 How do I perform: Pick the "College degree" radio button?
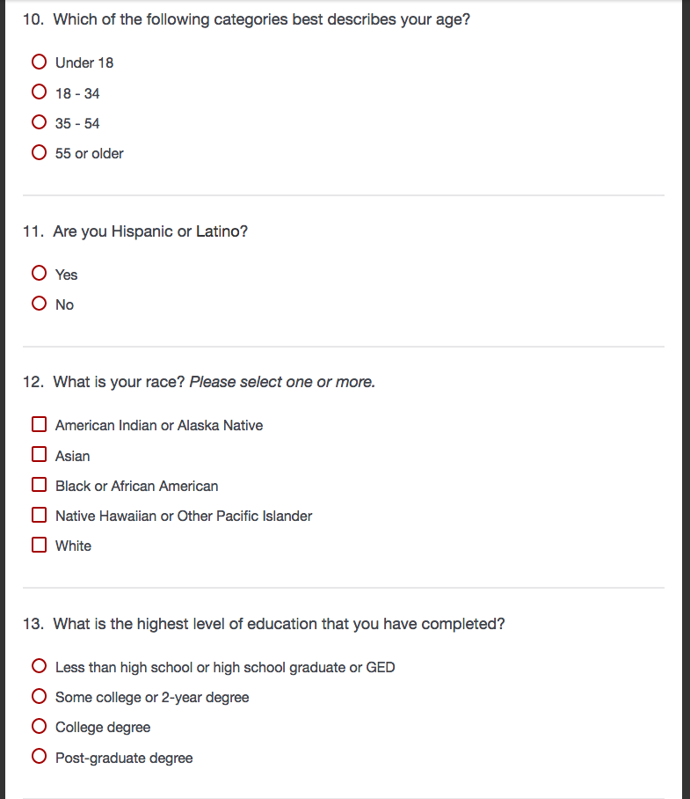39,727
